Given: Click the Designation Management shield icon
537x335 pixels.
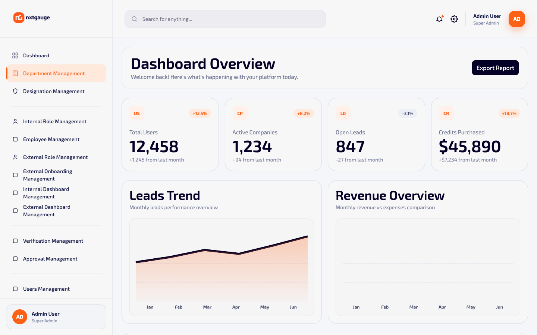Looking at the screenshot, I should pos(15,91).
